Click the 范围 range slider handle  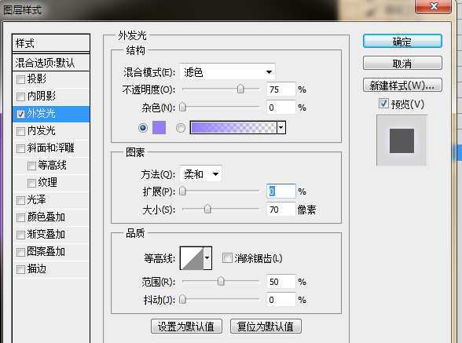pos(221,281)
